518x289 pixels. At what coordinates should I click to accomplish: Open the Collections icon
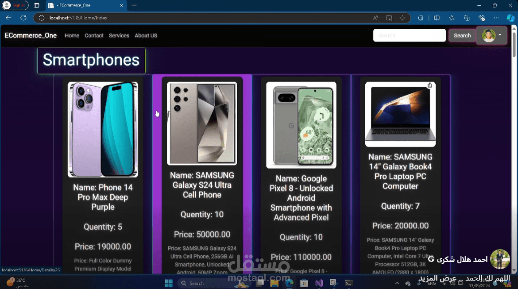[467, 18]
